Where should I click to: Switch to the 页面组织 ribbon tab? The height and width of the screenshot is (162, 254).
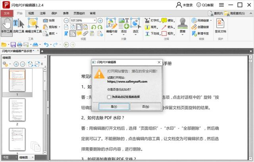coord(79,13)
